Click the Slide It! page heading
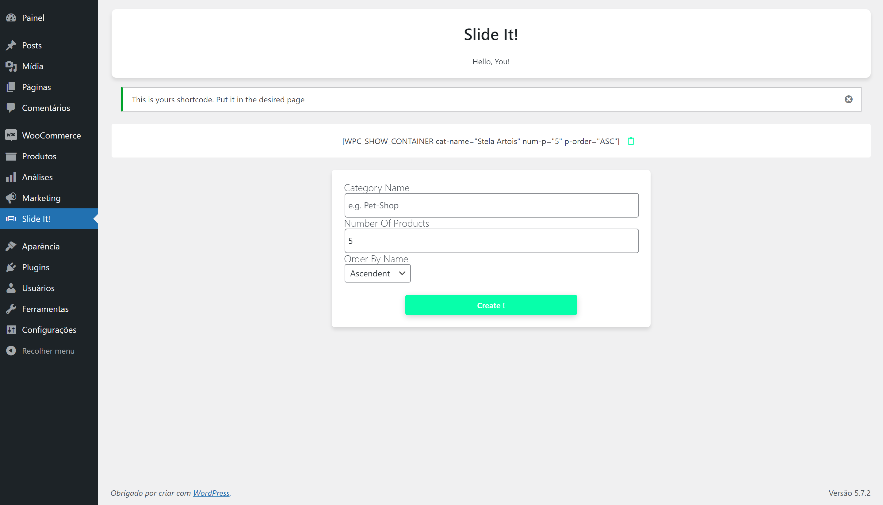 [491, 34]
